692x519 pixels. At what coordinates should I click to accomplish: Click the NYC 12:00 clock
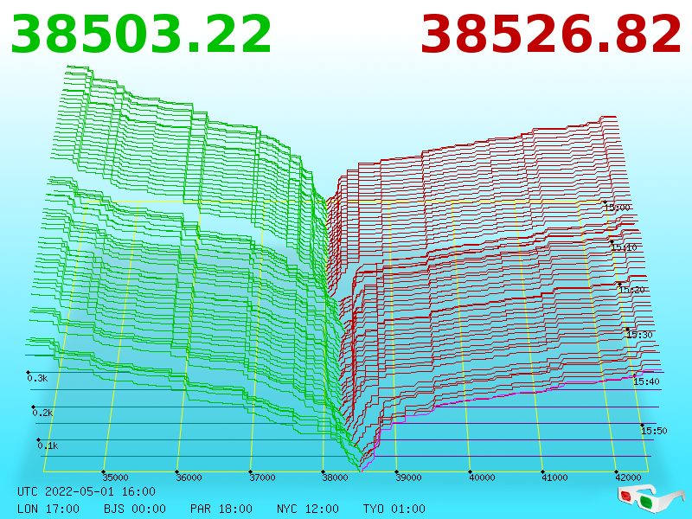[308, 509]
